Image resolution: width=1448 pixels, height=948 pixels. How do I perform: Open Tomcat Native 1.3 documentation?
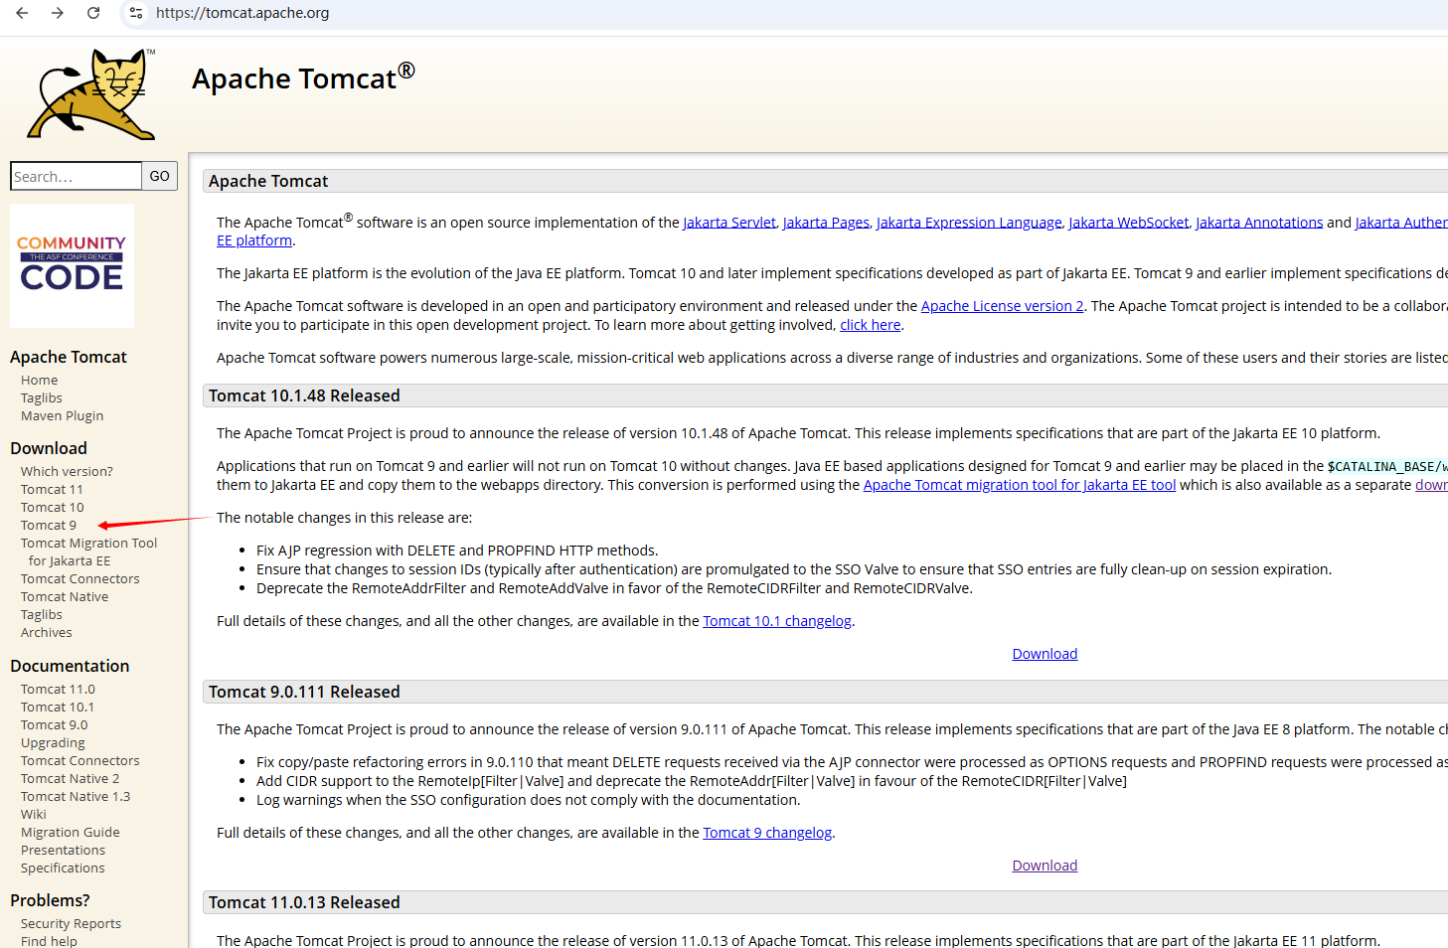pos(76,797)
